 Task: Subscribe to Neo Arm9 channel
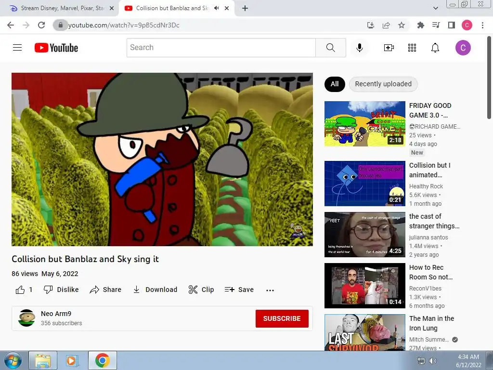click(x=282, y=318)
